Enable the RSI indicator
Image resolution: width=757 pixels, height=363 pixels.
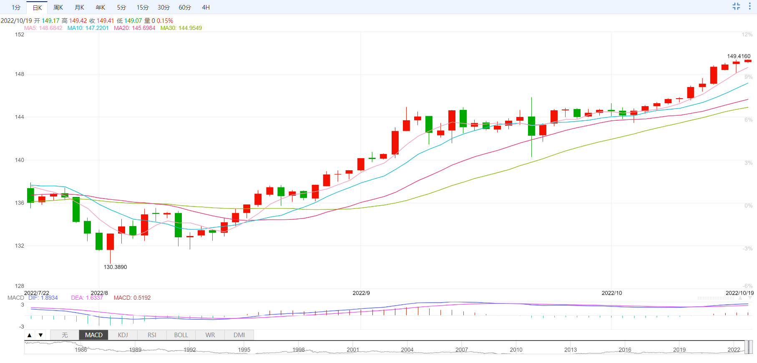click(152, 335)
